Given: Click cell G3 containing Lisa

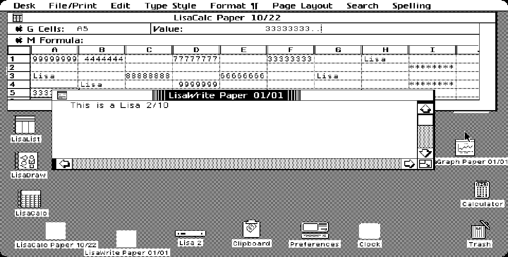Looking at the screenshot, I should point(338,76).
